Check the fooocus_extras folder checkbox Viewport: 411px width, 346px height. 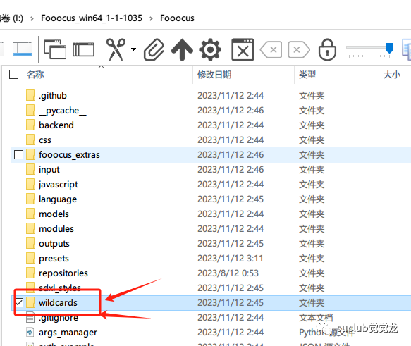[18, 155]
